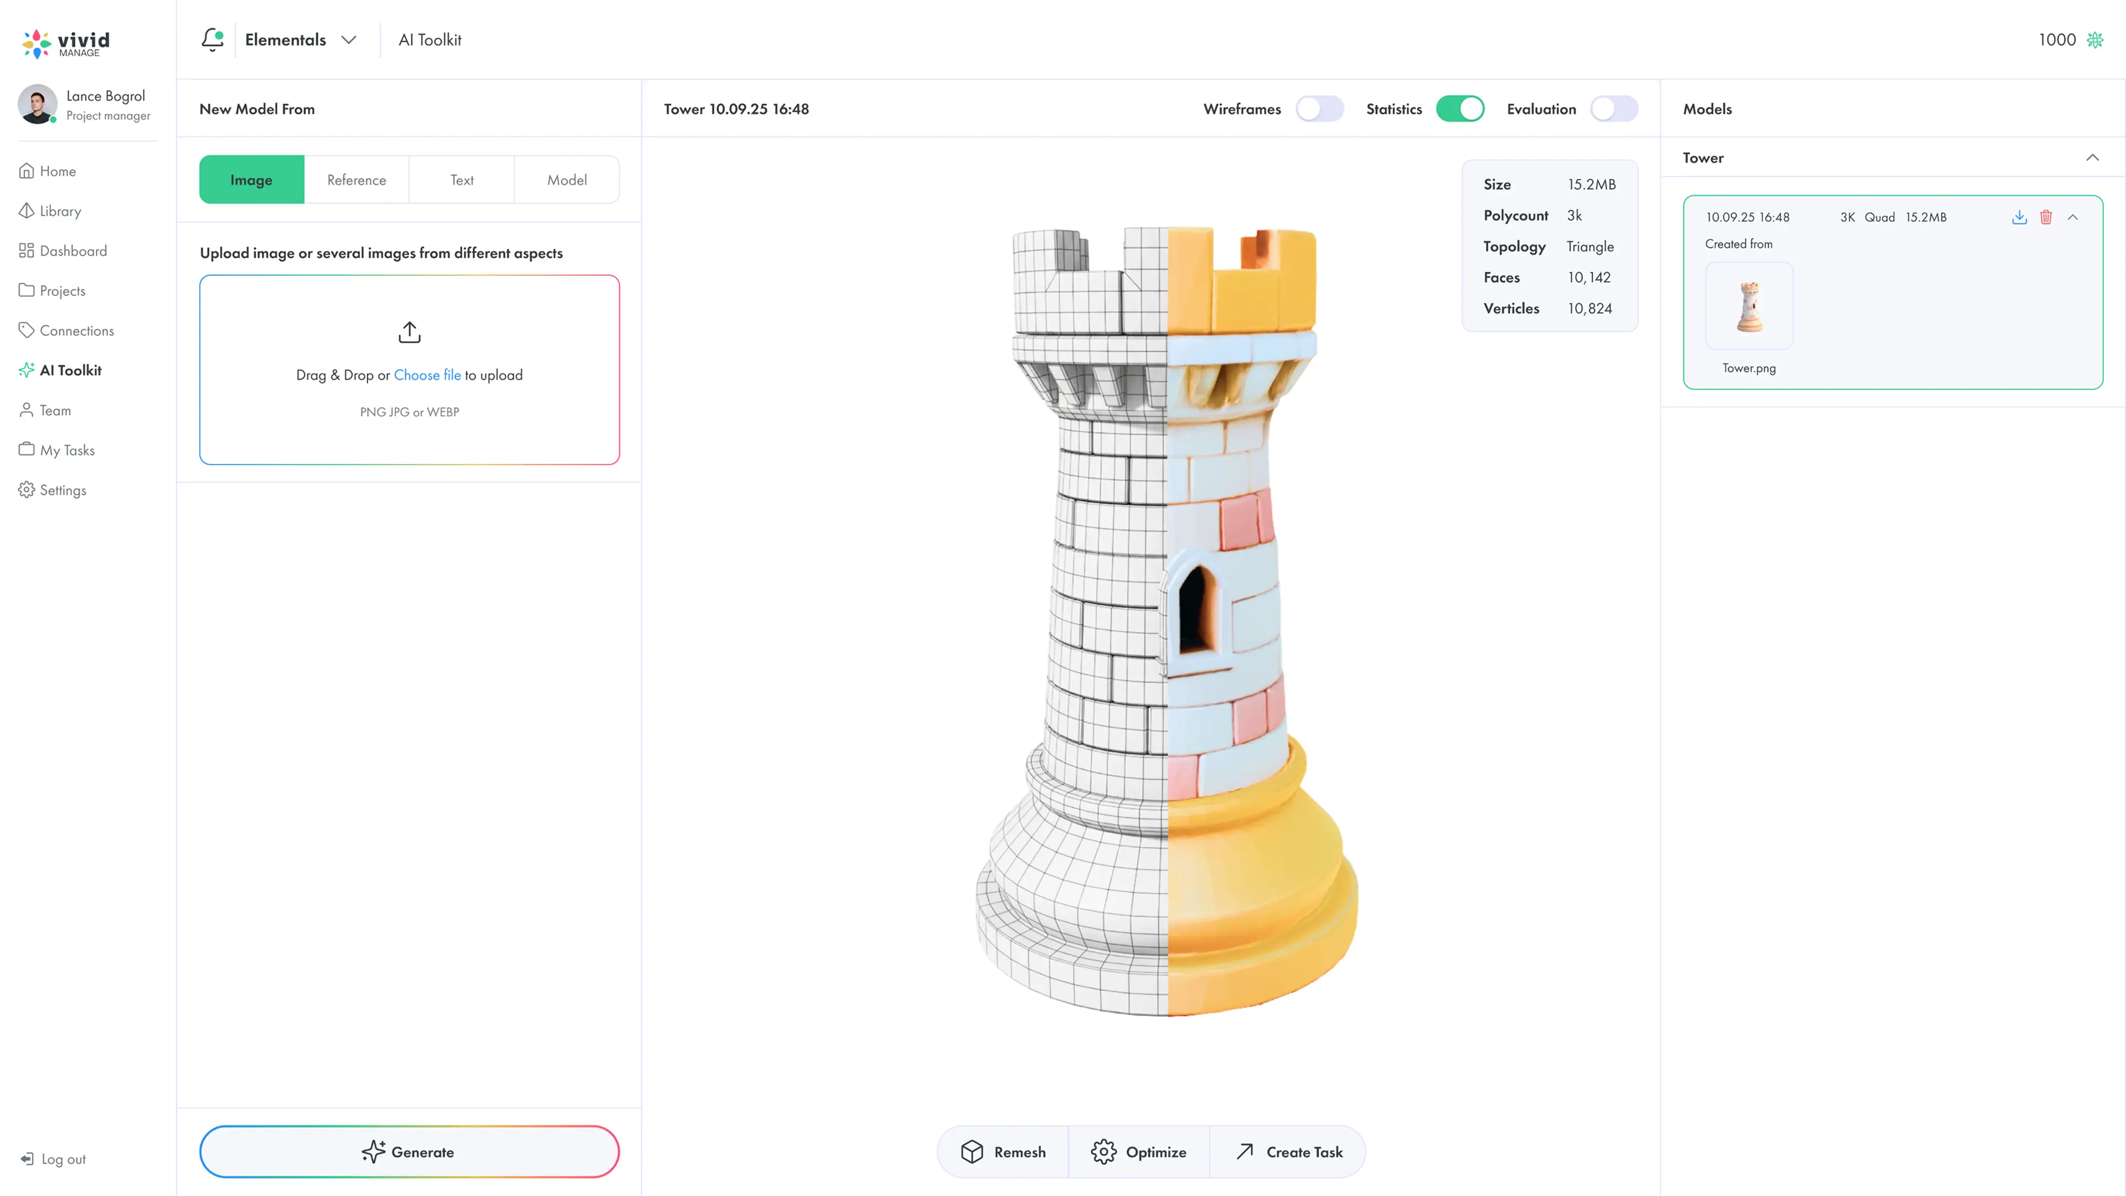Viewport: 2126px width, 1196px height.
Task: Select the Tower.png source thumbnail
Action: coord(1749,306)
